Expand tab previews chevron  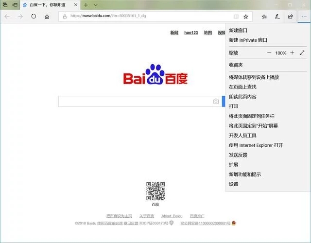pyautogui.click(x=95, y=5)
